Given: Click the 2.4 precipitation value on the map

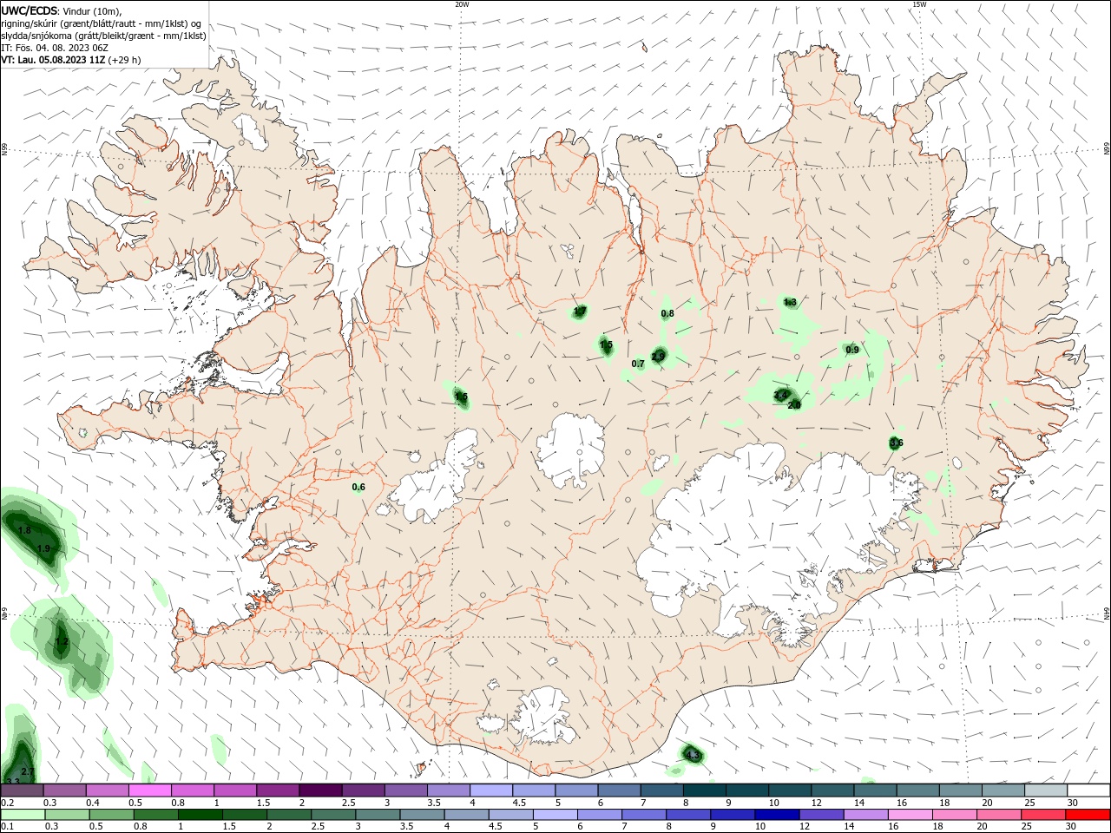Looking at the screenshot, I should point(780,396).
